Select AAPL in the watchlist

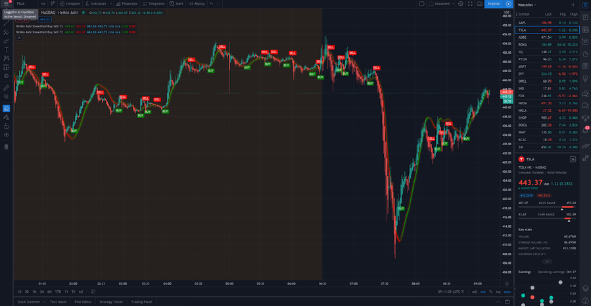(547, 22)
